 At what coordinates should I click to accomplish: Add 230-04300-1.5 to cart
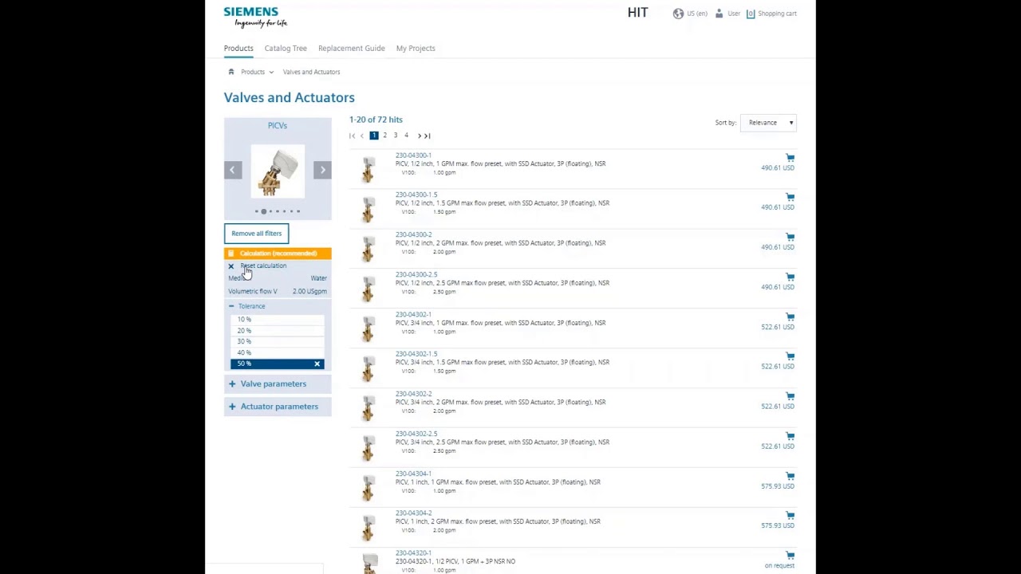point(790,197)
